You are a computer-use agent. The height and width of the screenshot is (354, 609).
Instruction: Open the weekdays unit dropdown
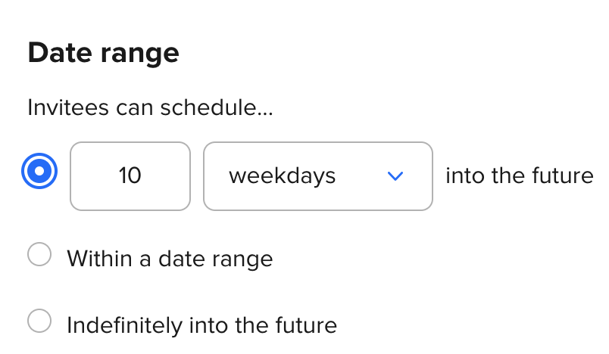[x=317, y=176]
